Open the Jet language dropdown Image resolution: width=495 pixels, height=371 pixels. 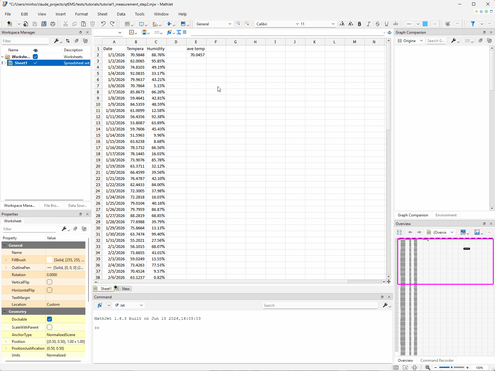pos(129,305)
